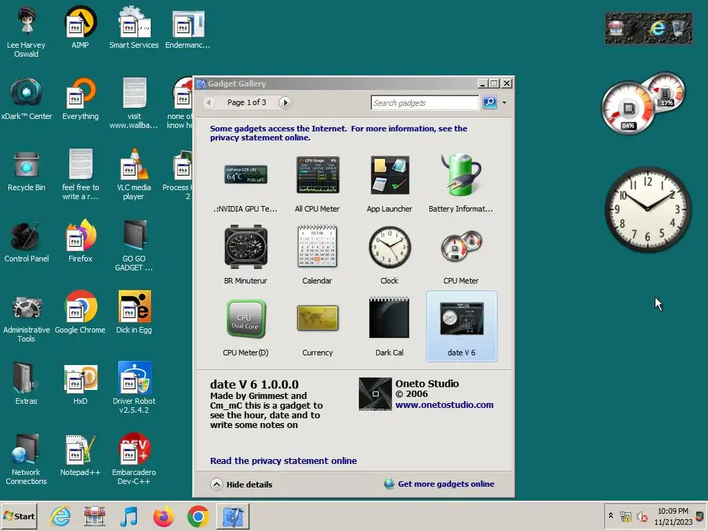This screenshot has width=708, height=531.
Task: Click CPU meter desktop gadget
Action: (643, 104)
